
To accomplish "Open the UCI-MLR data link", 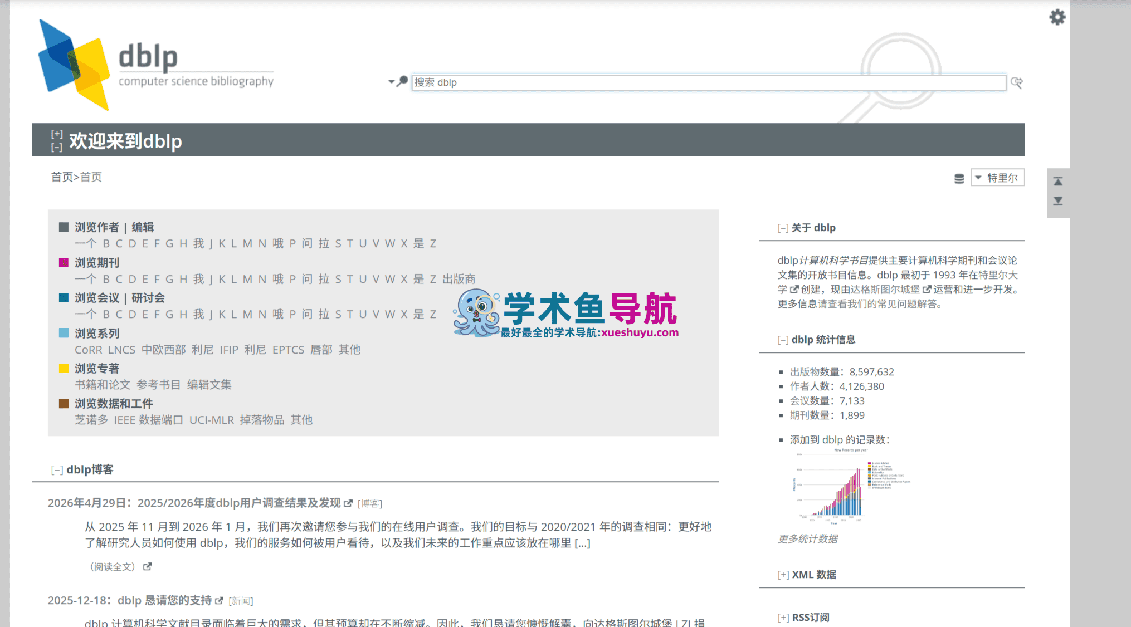I will [212, 420].
